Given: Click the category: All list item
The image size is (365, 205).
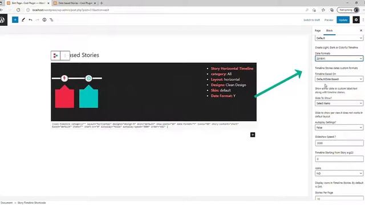Looking at the screenshot, I should coord(221,74).
